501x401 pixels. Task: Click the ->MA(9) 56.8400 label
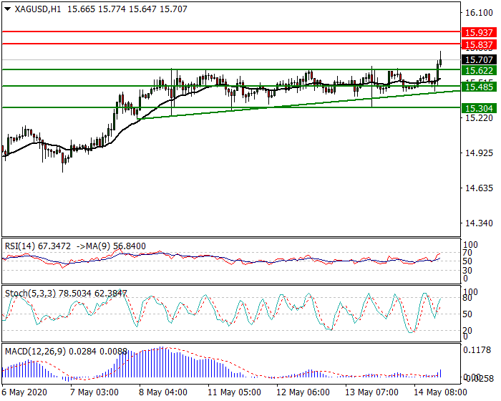click(x=111, y=246)
